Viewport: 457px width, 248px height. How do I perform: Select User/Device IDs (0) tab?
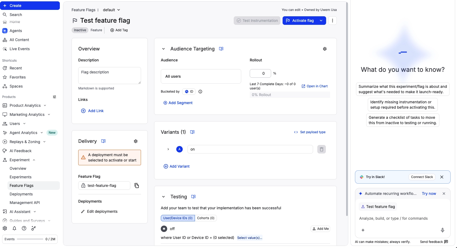point(178,218)
